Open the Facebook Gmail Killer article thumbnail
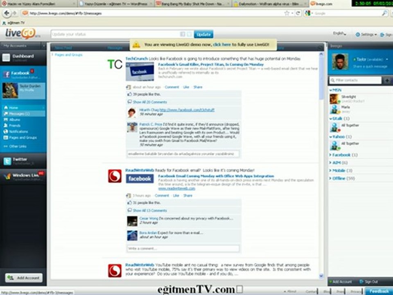The height and width of the screenshot is (295, 393). (140, 71)
